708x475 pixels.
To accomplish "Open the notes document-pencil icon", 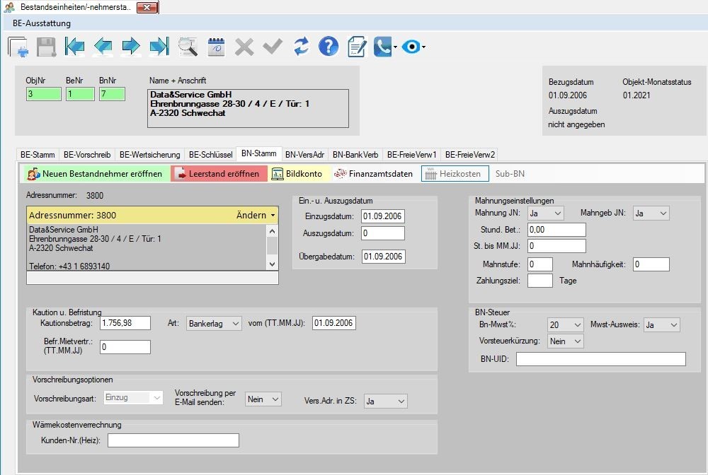I will [x=357, y=47].
